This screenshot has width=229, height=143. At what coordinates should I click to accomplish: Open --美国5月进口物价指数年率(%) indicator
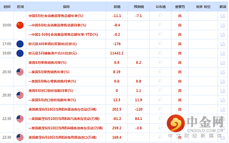(52, 100)
